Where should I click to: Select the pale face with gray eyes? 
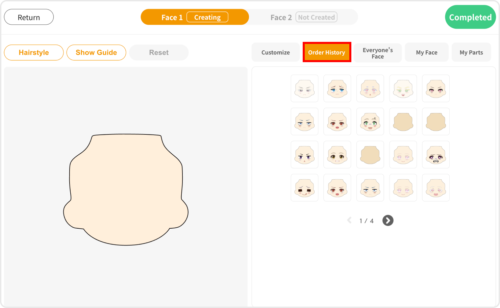[x=304, y=88]
